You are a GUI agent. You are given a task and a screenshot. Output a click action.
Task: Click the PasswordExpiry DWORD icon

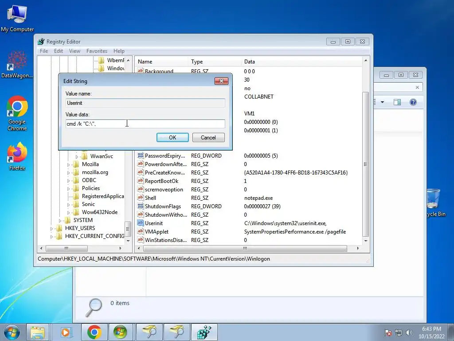pyautogui.click(x=141, y=156)
